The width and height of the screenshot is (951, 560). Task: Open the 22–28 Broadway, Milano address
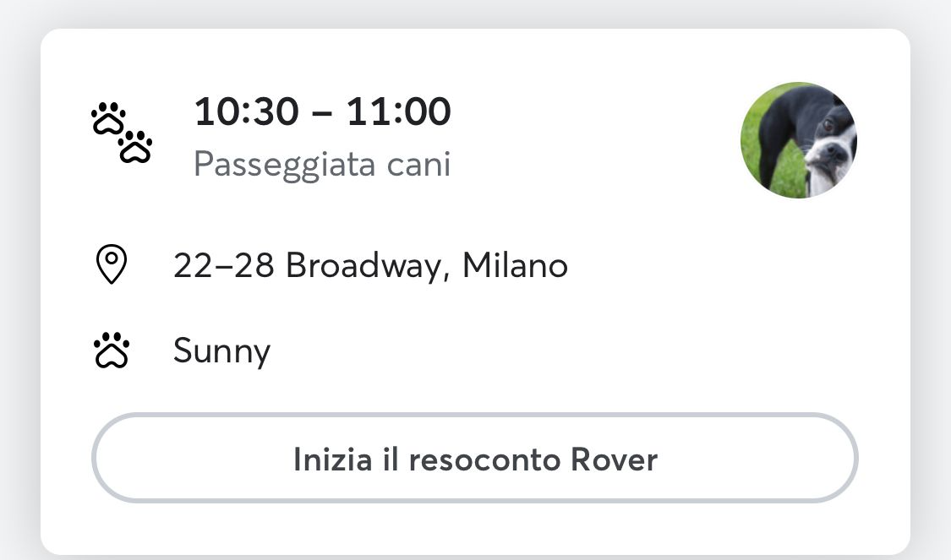point(370,265)
